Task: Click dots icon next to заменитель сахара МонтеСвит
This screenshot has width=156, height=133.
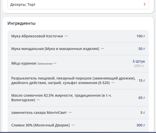Action: tap(70, 113)
